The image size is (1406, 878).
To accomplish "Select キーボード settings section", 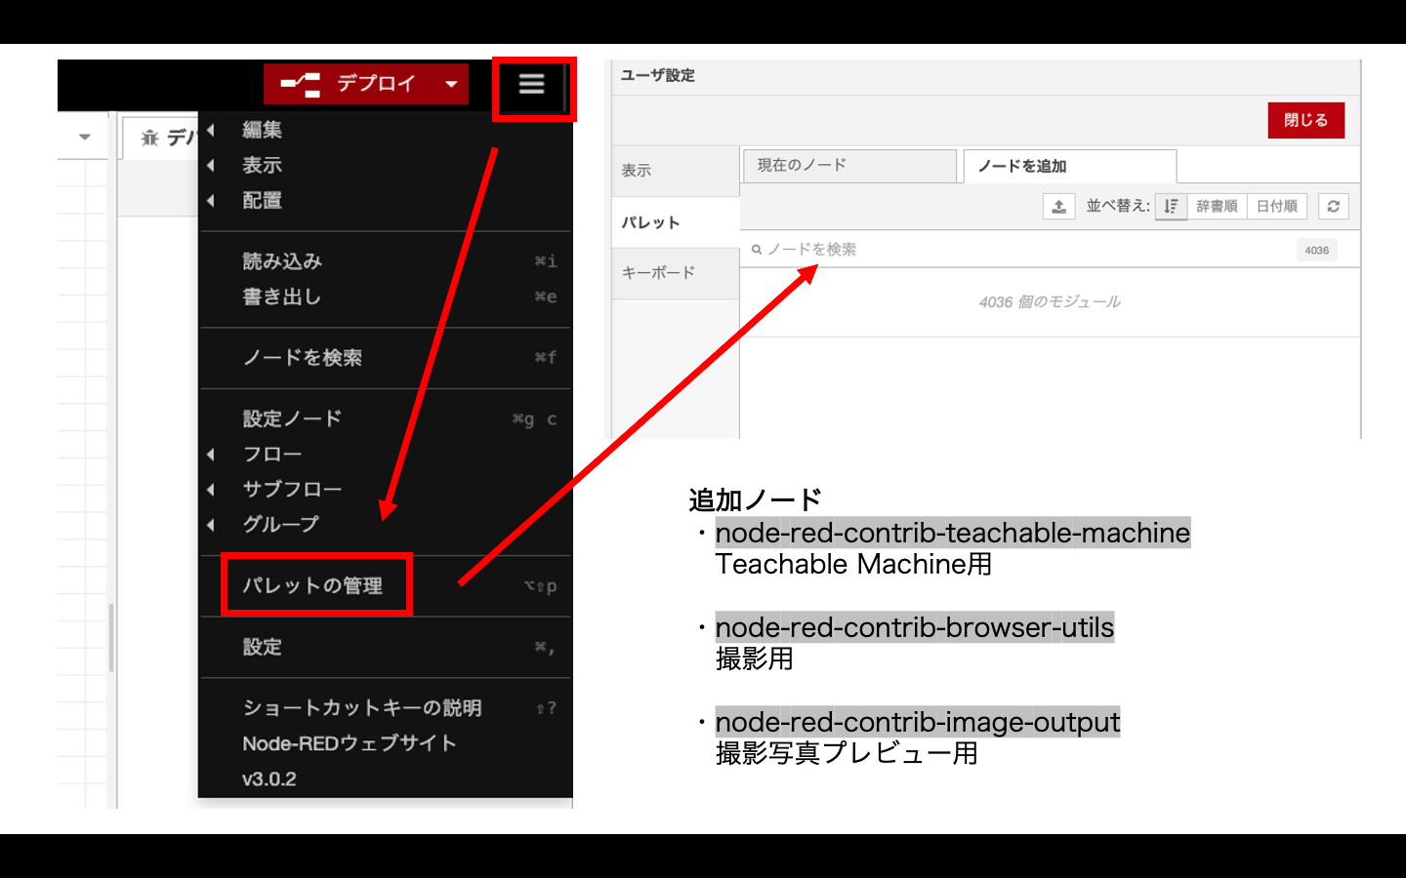I will 676,273.
